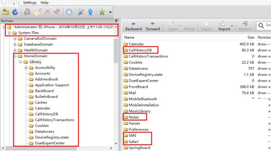Collapse the HomeDomain tree node

tap(15, 56)
